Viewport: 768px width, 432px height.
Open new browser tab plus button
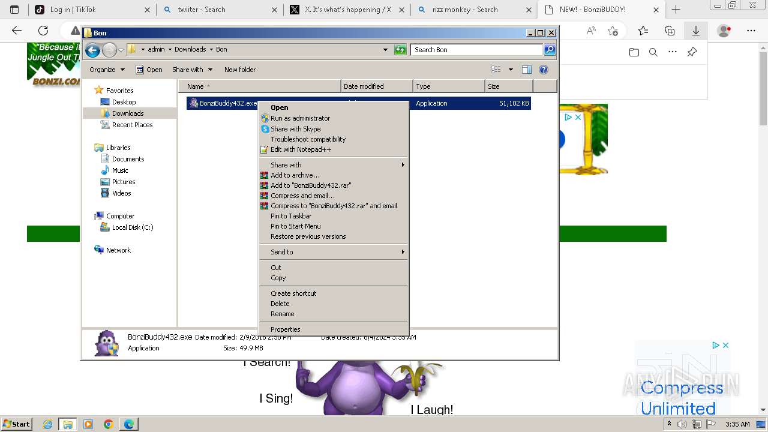(676, 10)
